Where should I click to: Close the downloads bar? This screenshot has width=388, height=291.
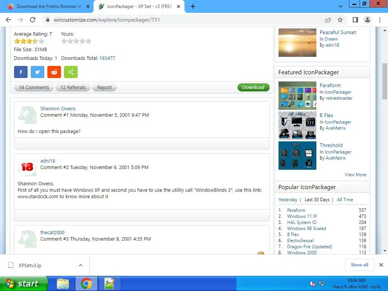pos(381,265)
